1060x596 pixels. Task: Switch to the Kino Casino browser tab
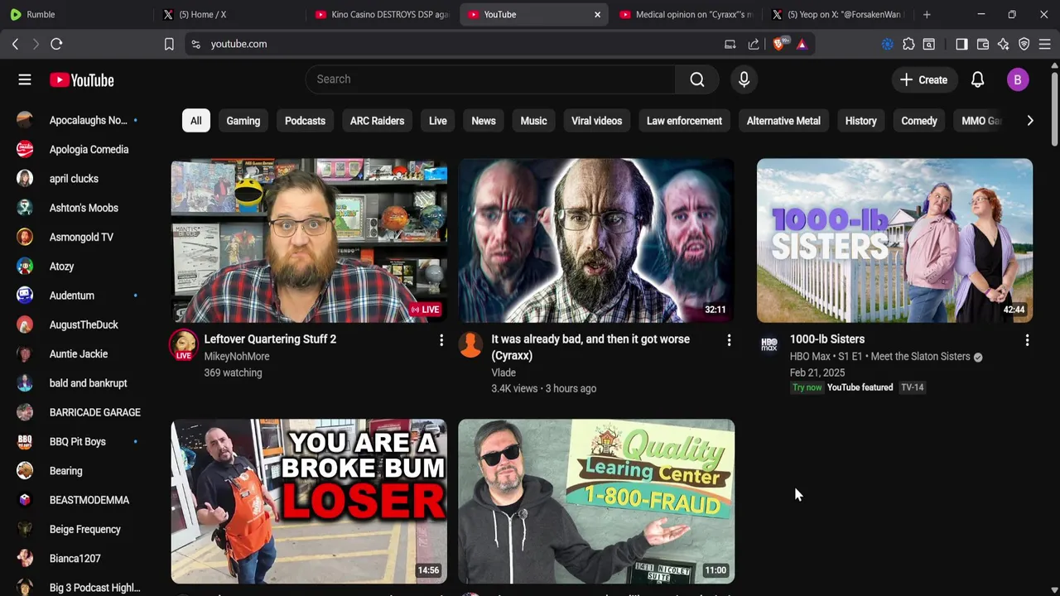click(x=383, y=14)
